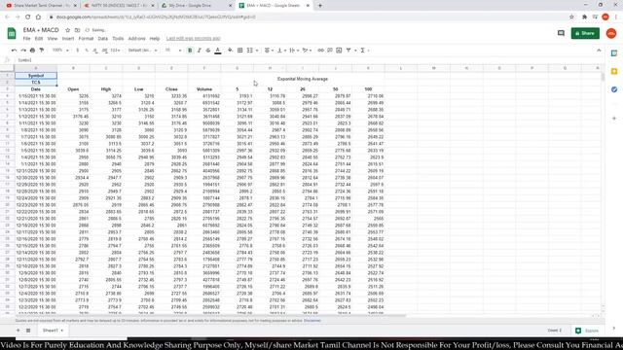Open the File menu
623x350 pixels.
26,39
